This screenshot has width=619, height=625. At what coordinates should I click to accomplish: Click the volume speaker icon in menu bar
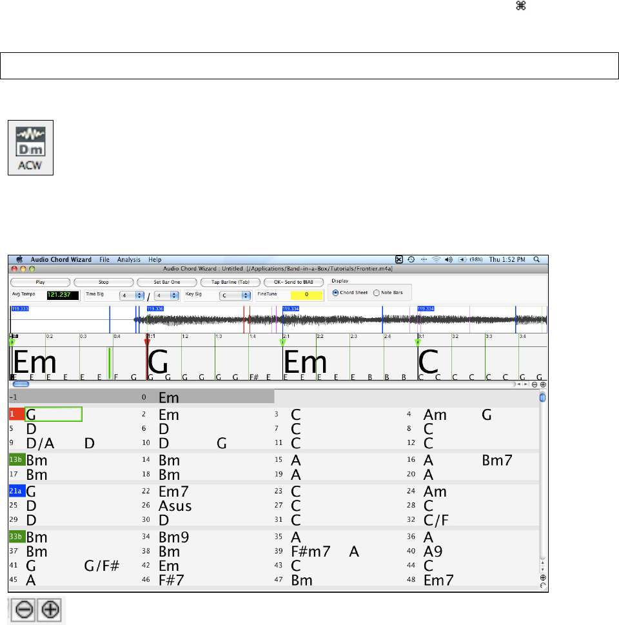(448, 259)
